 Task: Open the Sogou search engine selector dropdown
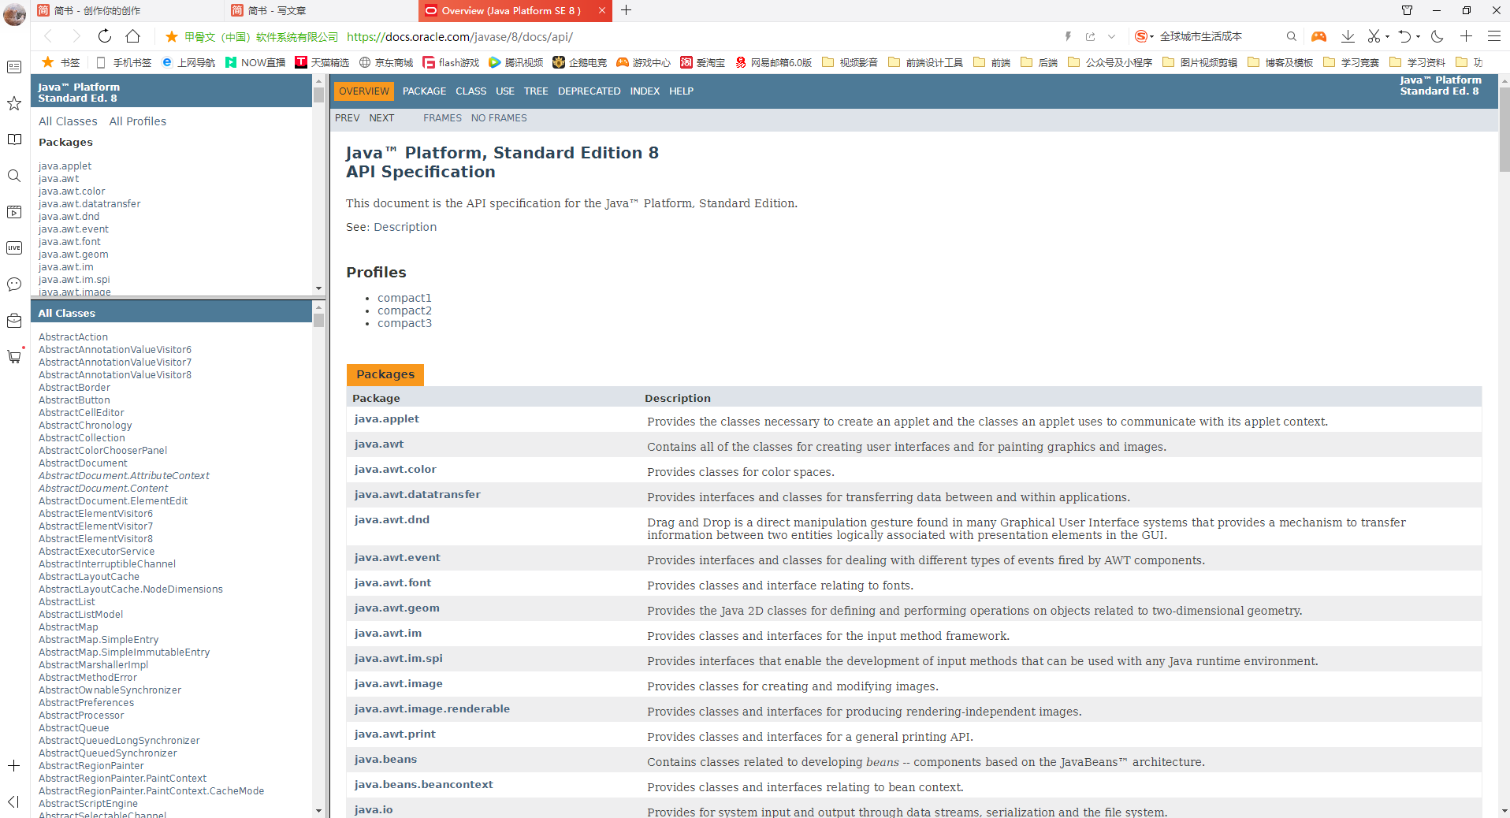tap(1144, 36)
